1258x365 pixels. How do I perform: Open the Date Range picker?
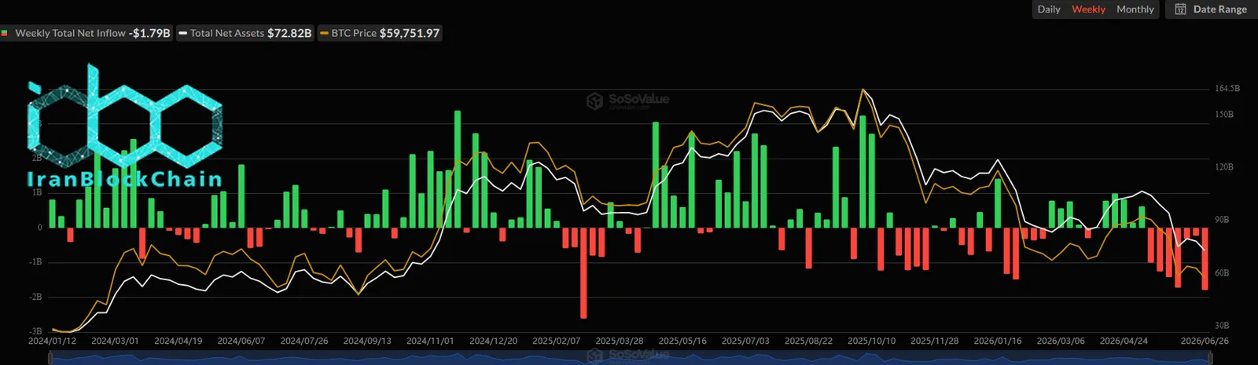(1211, 9)
